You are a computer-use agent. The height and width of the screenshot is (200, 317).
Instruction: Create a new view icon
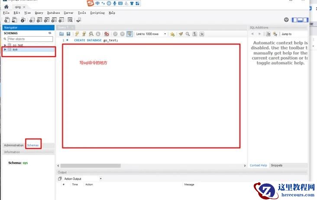point(47,20)
